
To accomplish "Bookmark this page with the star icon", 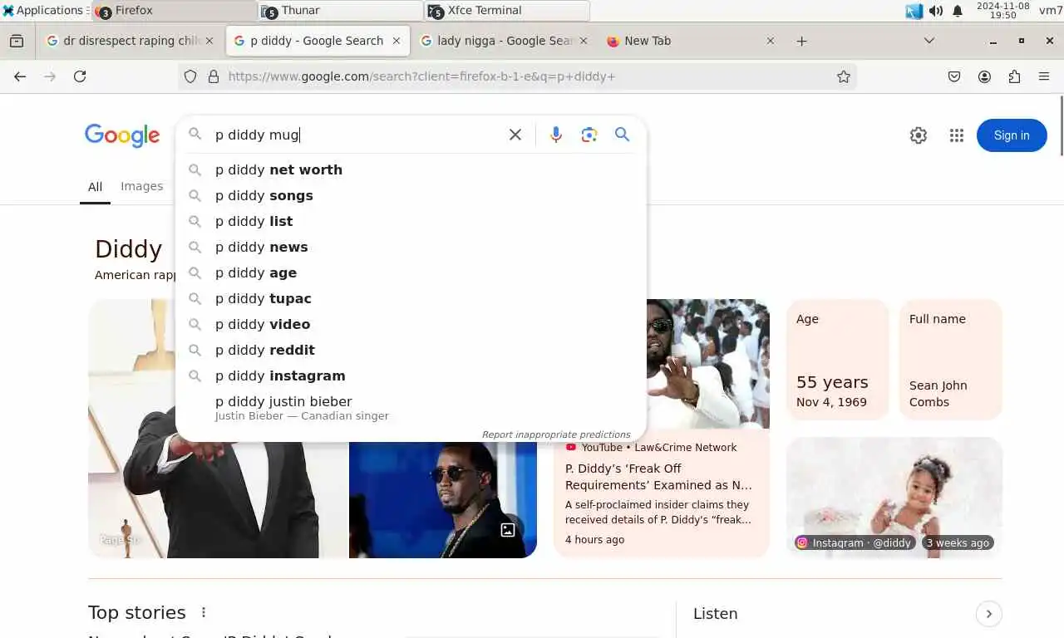I will [844, 76].
